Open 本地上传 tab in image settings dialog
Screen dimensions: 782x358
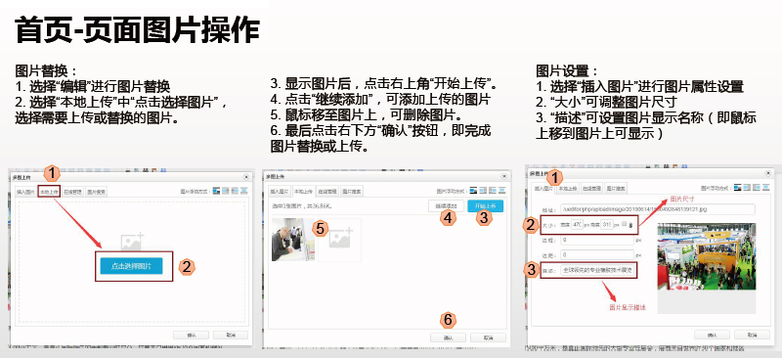click(568, 188)
